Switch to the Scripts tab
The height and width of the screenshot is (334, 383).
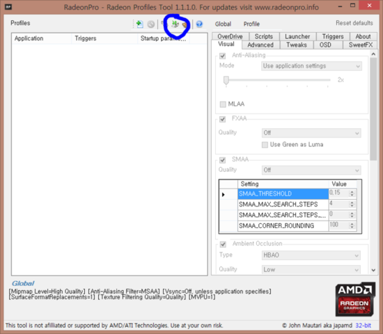pyautogui.click(x=264, y=36)
